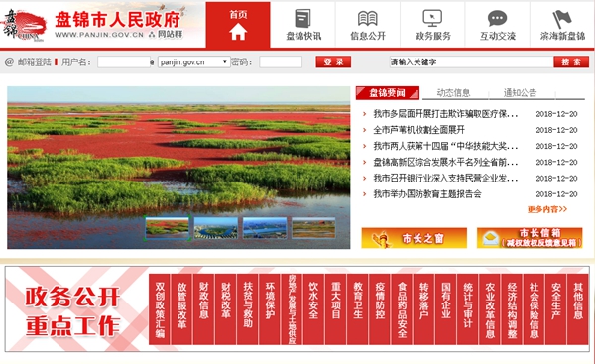Open news 全市芦苇机收割全面展开
The width and height of the screenshot is (595, 364).
tap(418, 130)
